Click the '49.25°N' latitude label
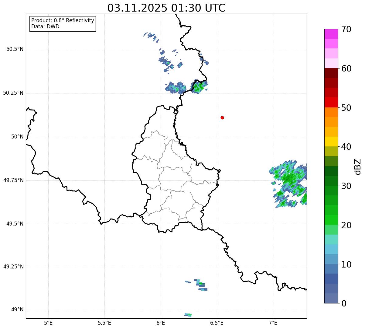 pyautogui.click(x=13, y=267)
